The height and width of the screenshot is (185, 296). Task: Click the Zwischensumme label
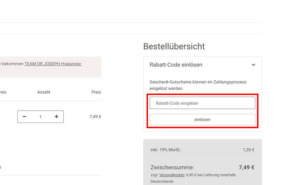[x=172, y=167]
